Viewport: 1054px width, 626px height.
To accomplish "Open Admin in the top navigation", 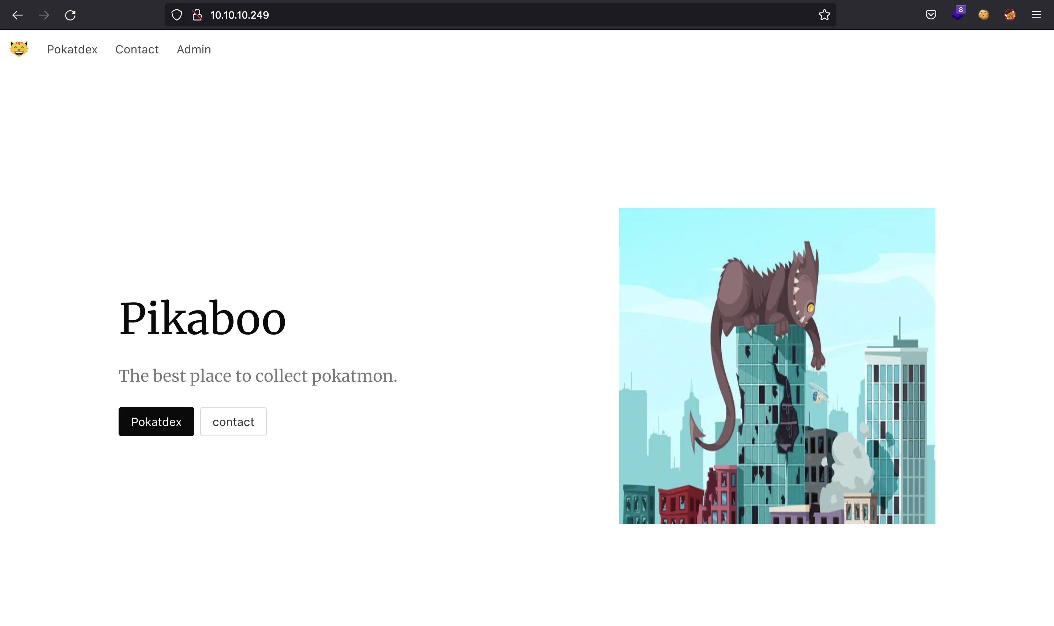I will pyautogui.click(x=194, y=49).
